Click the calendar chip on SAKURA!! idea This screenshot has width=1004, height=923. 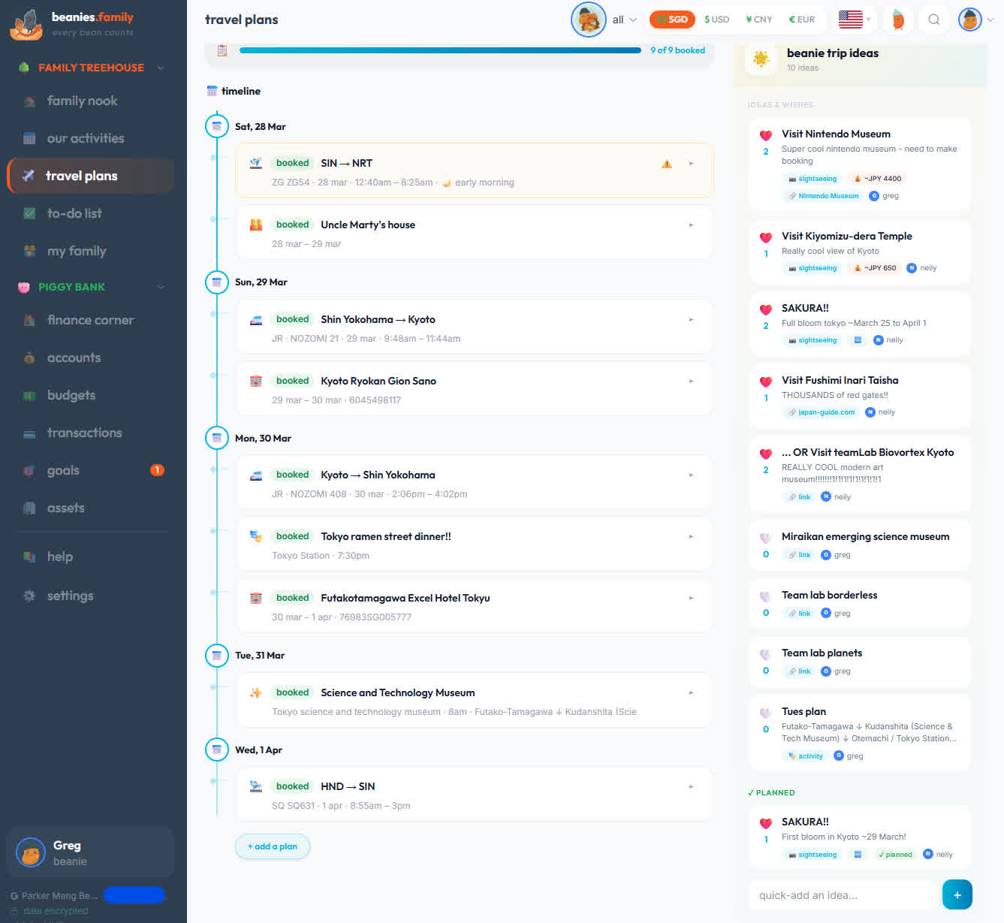coord(857,340)
